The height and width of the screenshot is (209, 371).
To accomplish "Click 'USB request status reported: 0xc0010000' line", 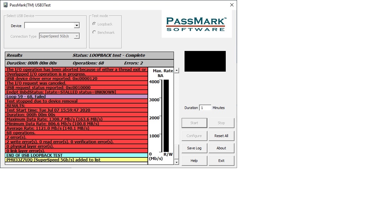I will click(76, 87).
